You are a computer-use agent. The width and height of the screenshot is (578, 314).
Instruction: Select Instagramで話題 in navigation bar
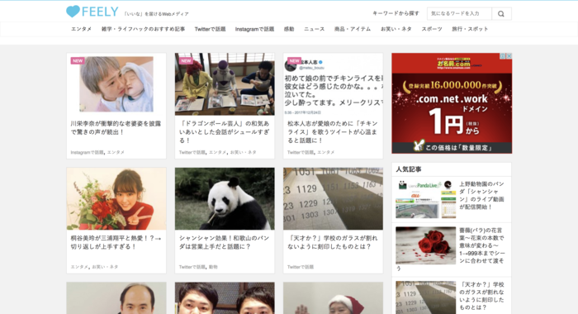click(x=254, y=29)
